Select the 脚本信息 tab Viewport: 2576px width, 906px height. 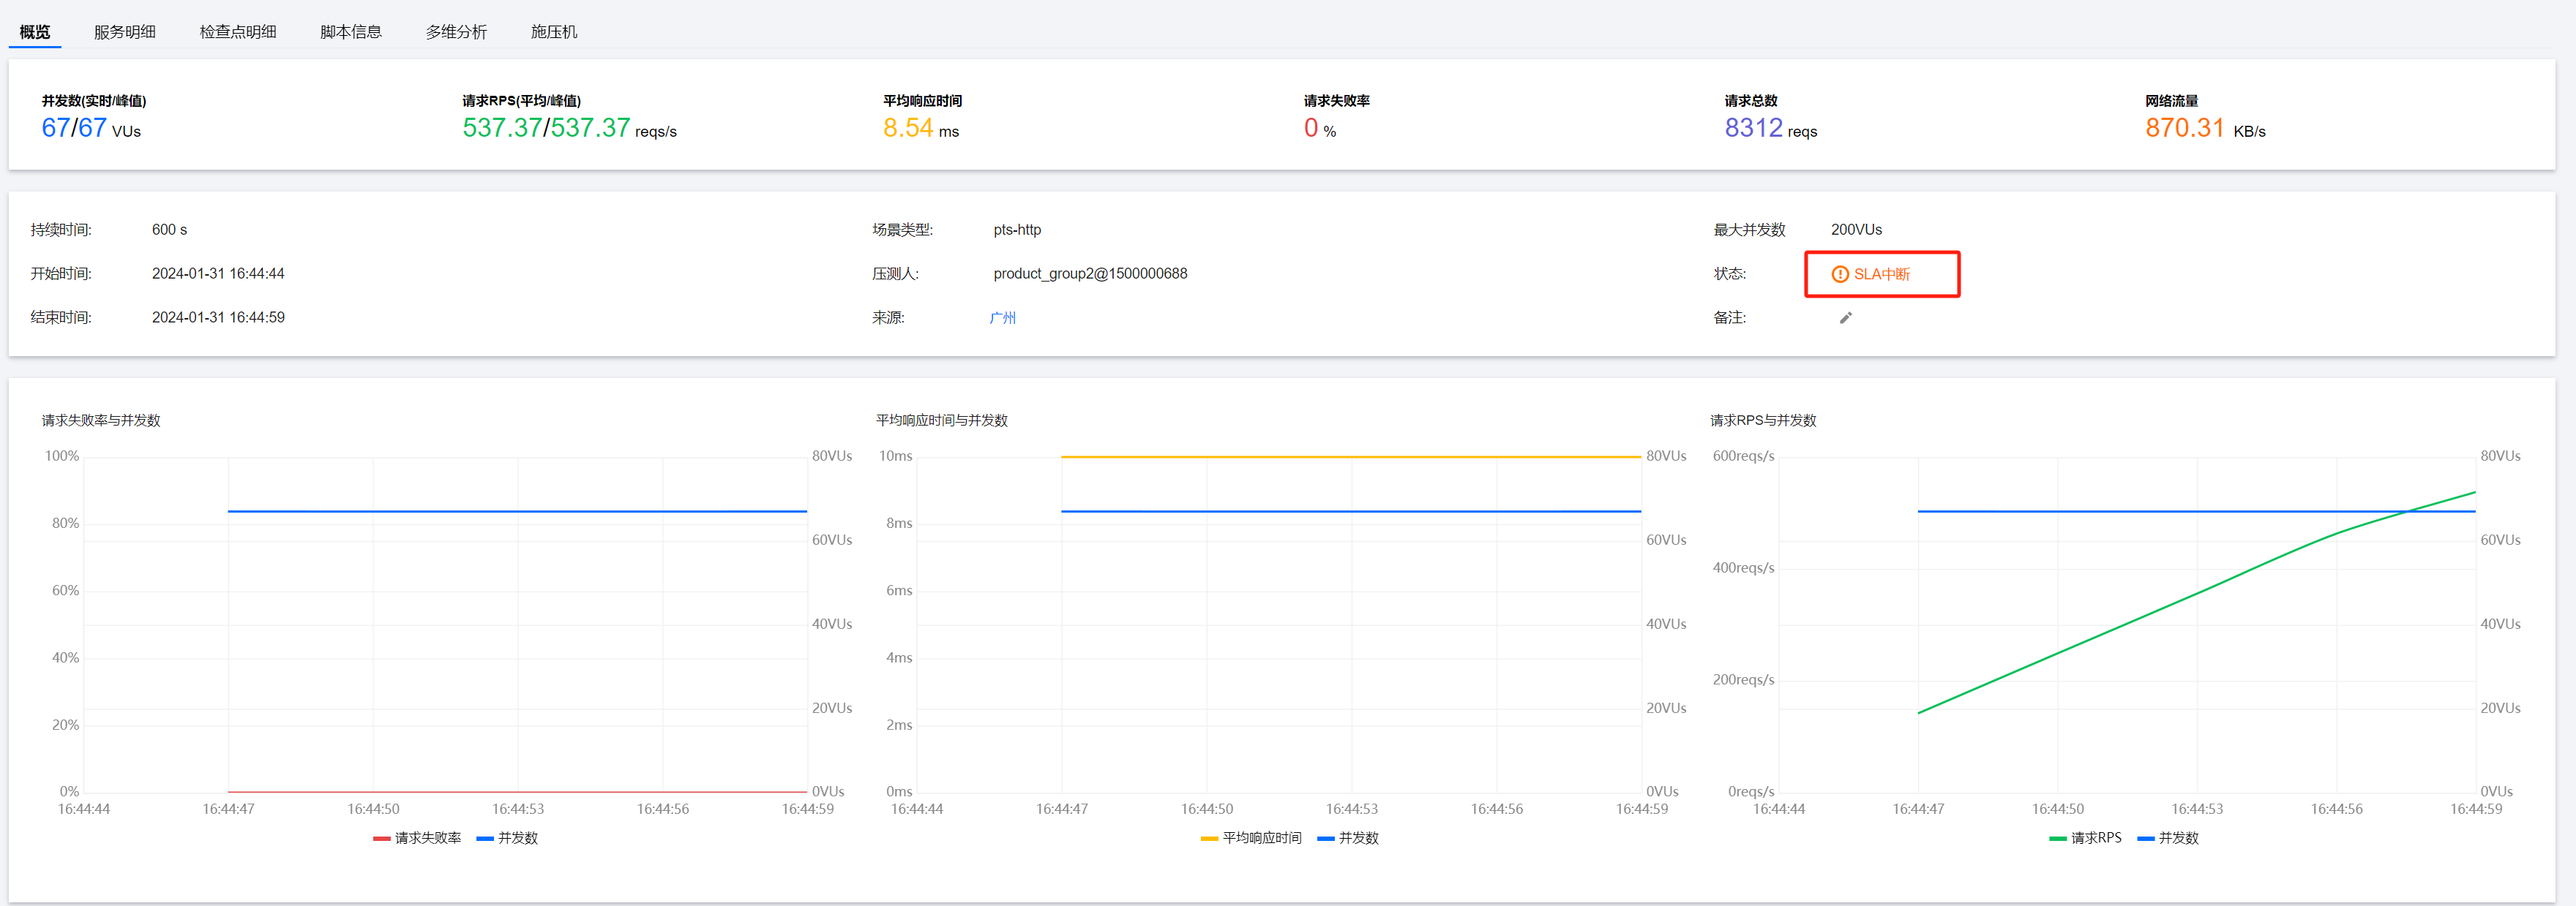click(351, 32)
